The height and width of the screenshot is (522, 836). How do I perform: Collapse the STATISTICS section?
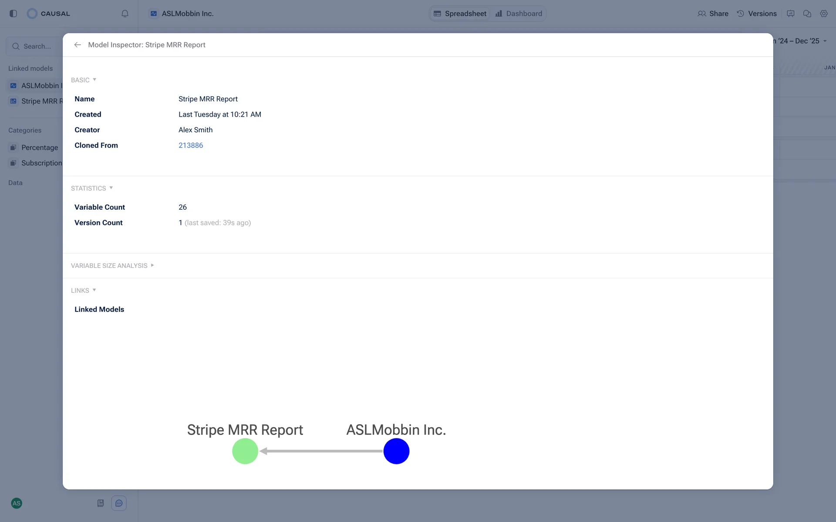pos(92,188)
